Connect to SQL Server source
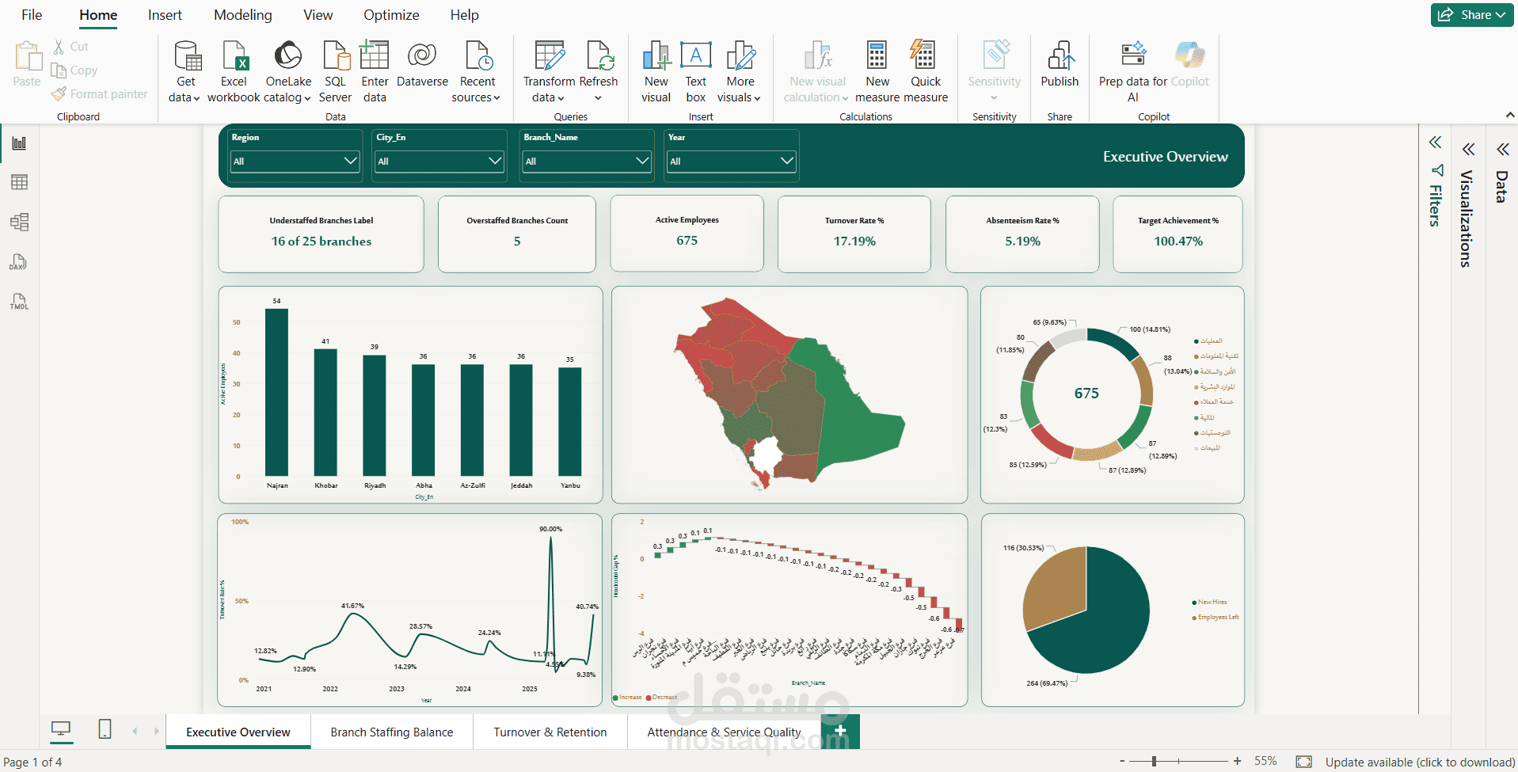The height and width of the screenshot is (772, 1518). click(x=335, y=72)
